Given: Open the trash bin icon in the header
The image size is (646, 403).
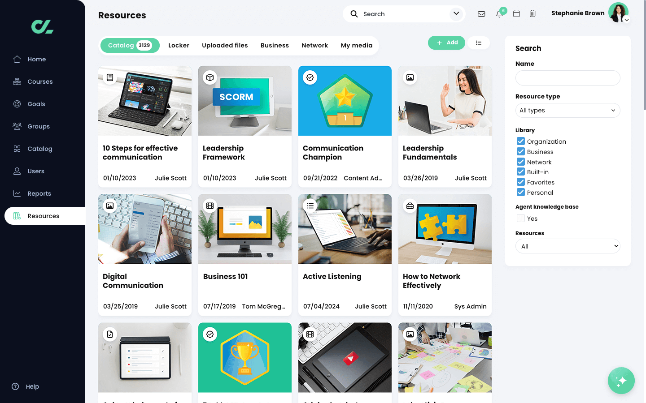Looking at the screenshot, I should (533, 14).
